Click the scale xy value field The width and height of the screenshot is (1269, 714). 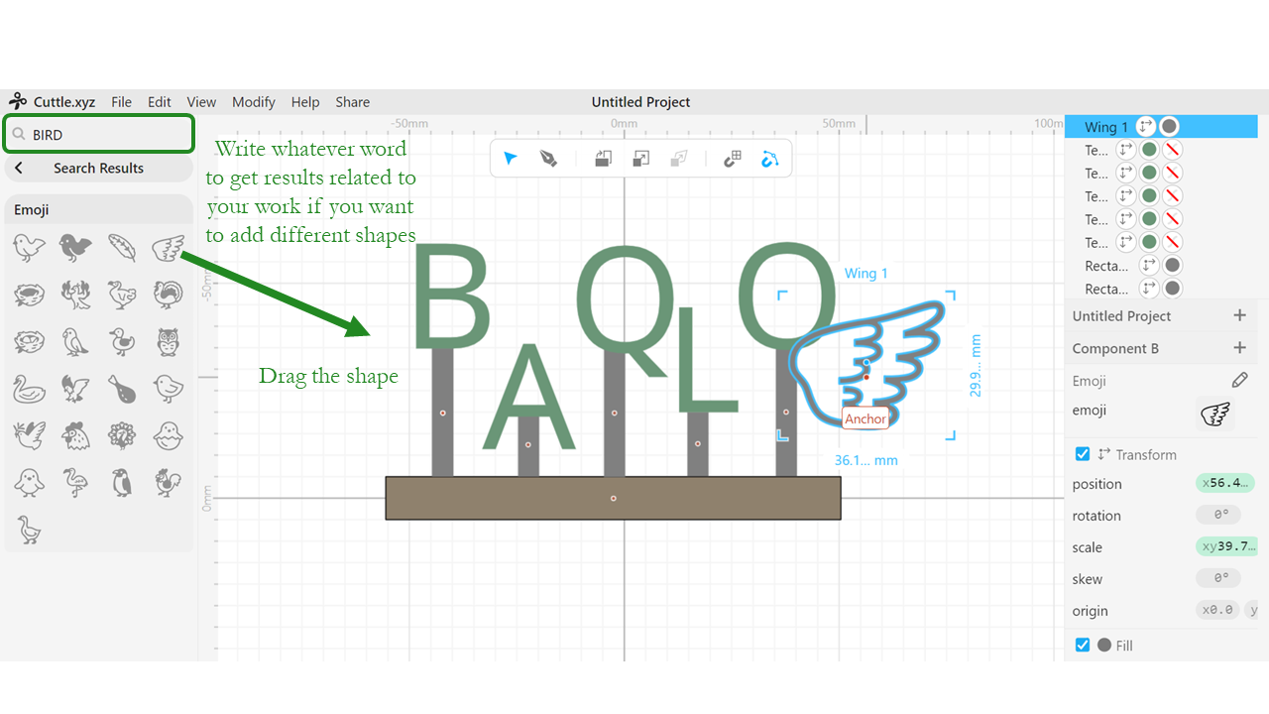tap(1227, 546)
